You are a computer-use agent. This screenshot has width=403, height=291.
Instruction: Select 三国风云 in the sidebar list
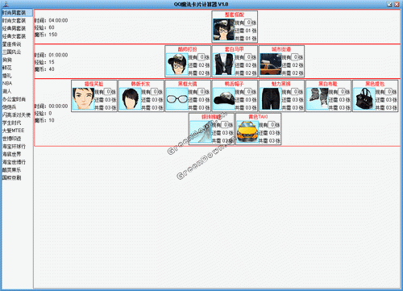(11, 52)
